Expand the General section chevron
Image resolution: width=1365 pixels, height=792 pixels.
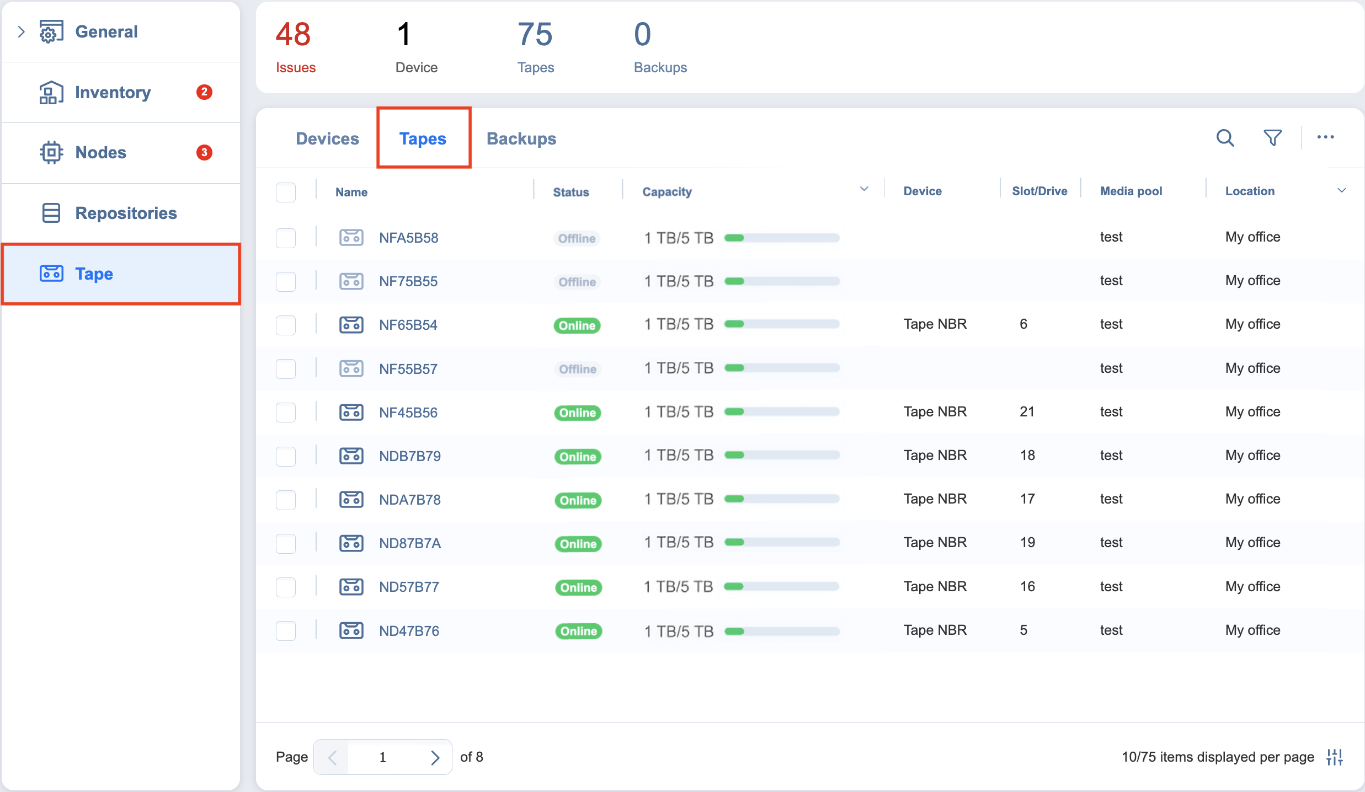tap(21, 32)
